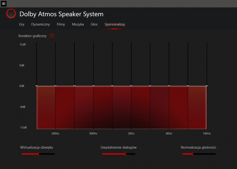Select the Spersonalizuj tab

115,24
